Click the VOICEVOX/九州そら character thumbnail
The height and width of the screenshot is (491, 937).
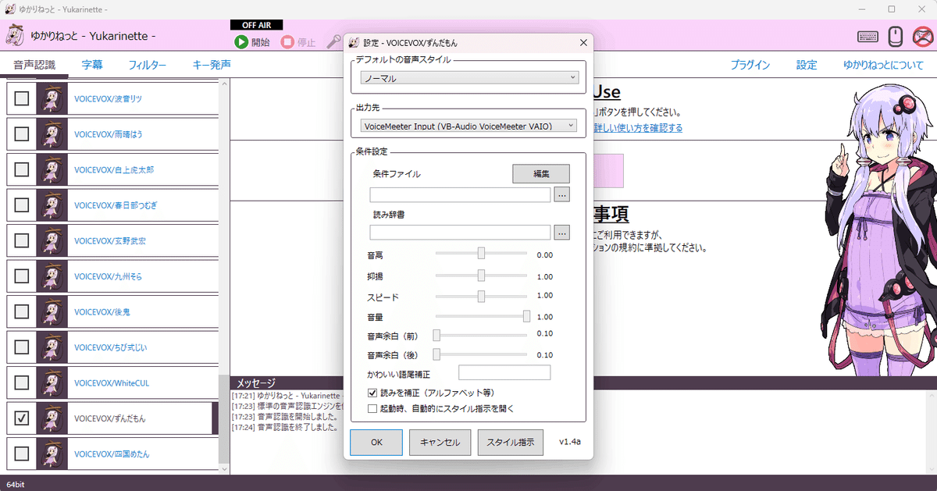coord(52,276)
